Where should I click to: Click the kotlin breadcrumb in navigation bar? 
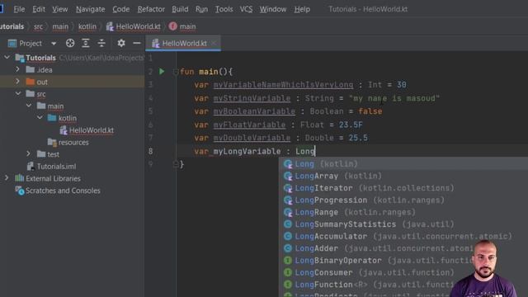(x=87, y=26)
